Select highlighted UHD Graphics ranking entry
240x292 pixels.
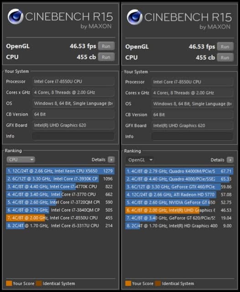tap(179, 210)
